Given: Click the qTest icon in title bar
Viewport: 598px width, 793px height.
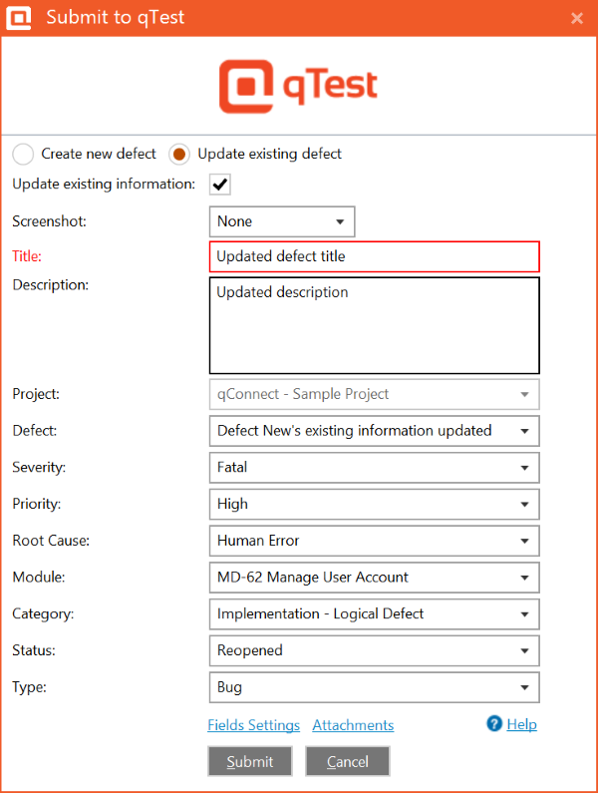Looking at the screenshot, I should (x=19, y=18).
